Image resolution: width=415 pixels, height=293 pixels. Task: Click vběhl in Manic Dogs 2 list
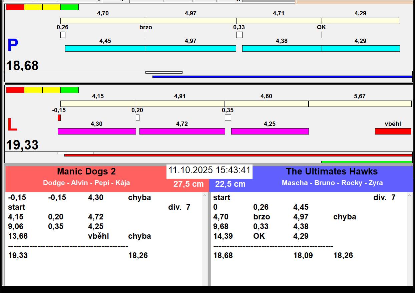[x=98, y=236]
